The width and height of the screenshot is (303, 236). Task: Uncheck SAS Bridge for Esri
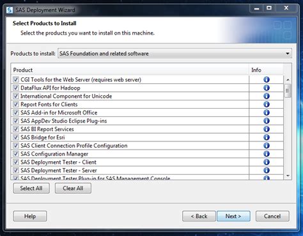(x=16, y=138)
